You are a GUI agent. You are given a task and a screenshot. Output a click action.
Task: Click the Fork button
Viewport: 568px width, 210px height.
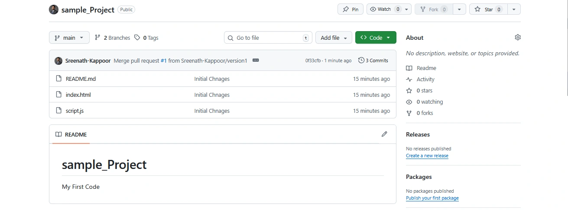(x=434, y=9)
